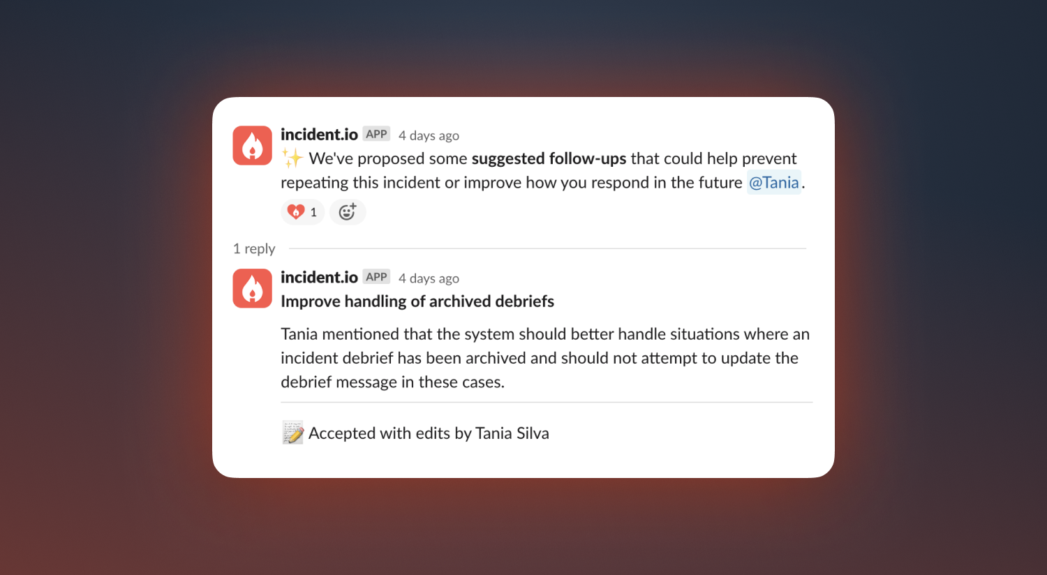1047x575 pixels.
Task: Expand the "1 reply" thread label
Action: point(254,248)
